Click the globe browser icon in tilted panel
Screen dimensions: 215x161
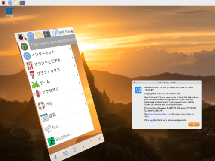pos(31,36)
